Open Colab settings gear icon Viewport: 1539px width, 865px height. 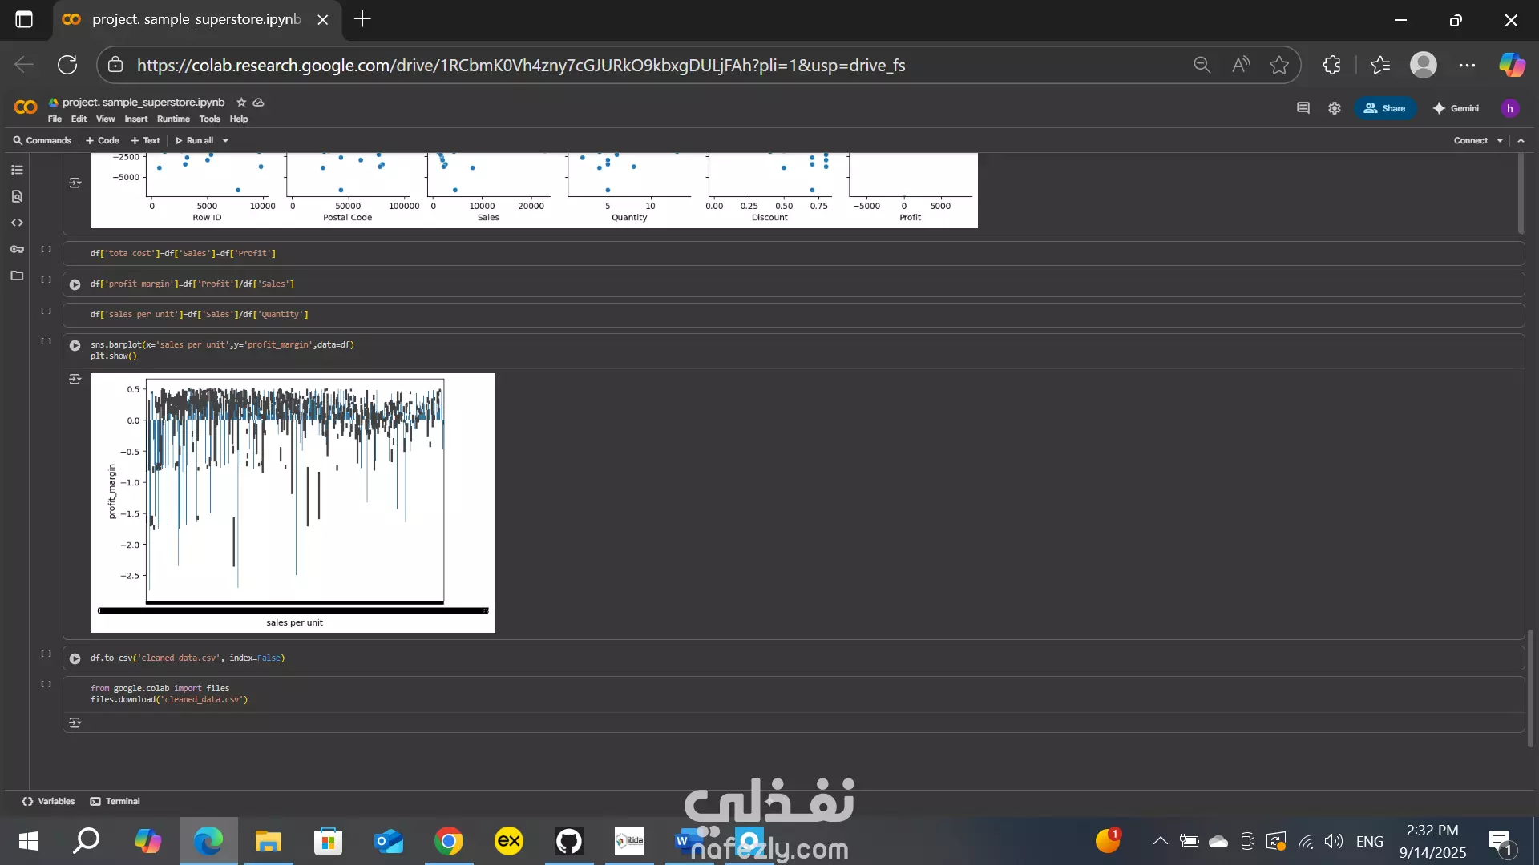tap(1335, 108)
